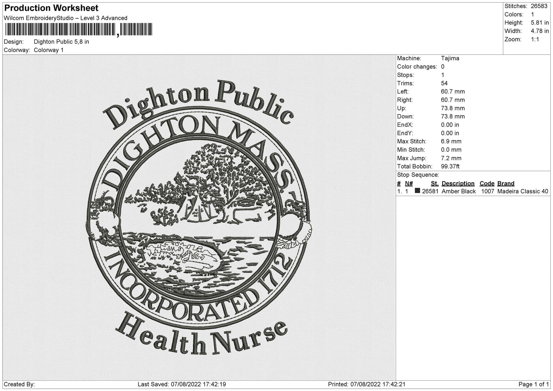Click the stitches count 26583
Viewport: 553px width, 391px height.
pyautogui.click(x=540, y=6)
